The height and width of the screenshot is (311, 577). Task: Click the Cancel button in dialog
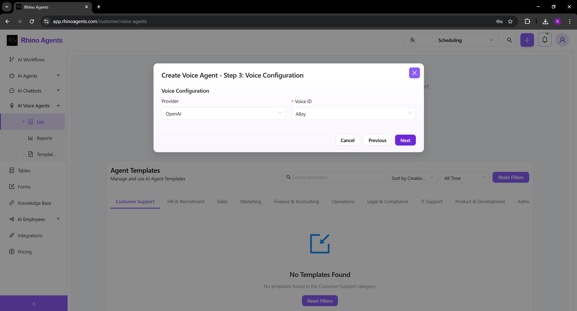(x=348, y=140)
